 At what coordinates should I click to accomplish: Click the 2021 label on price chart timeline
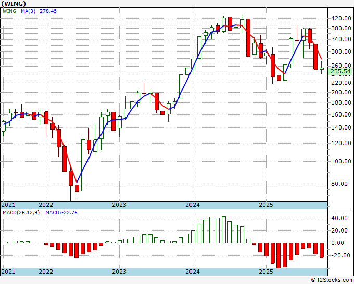coord(8,205)
